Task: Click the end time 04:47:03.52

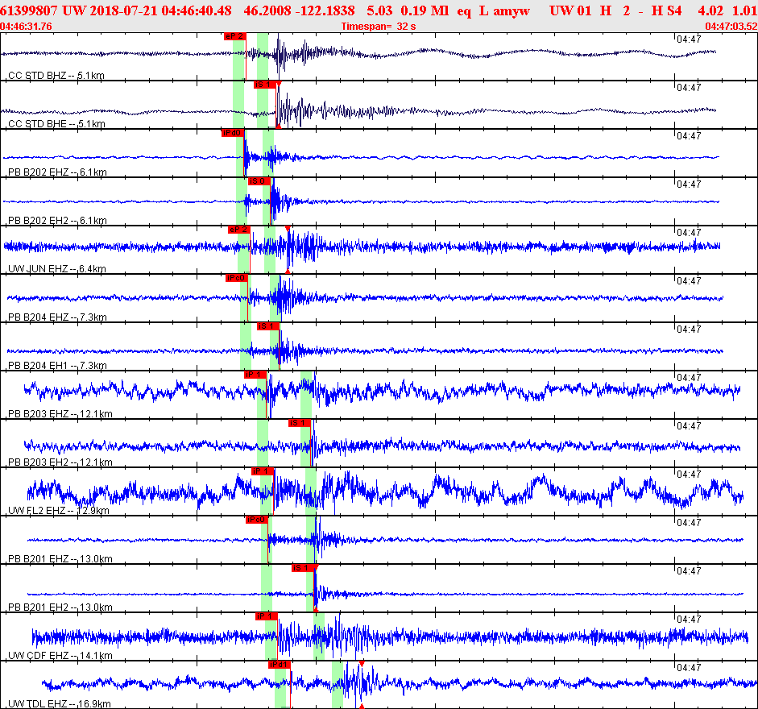Action: [x=731, y=27]
